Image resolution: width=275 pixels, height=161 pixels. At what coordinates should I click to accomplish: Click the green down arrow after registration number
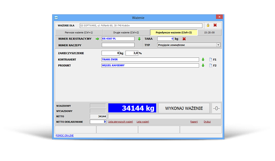coord(139,39)
